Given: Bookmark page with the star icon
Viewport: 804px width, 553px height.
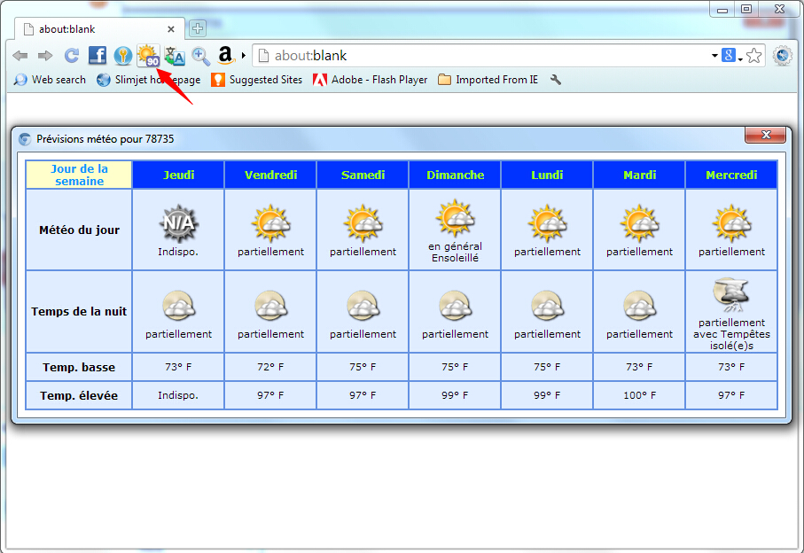Looking at the screenshot, I should point(753,55).
